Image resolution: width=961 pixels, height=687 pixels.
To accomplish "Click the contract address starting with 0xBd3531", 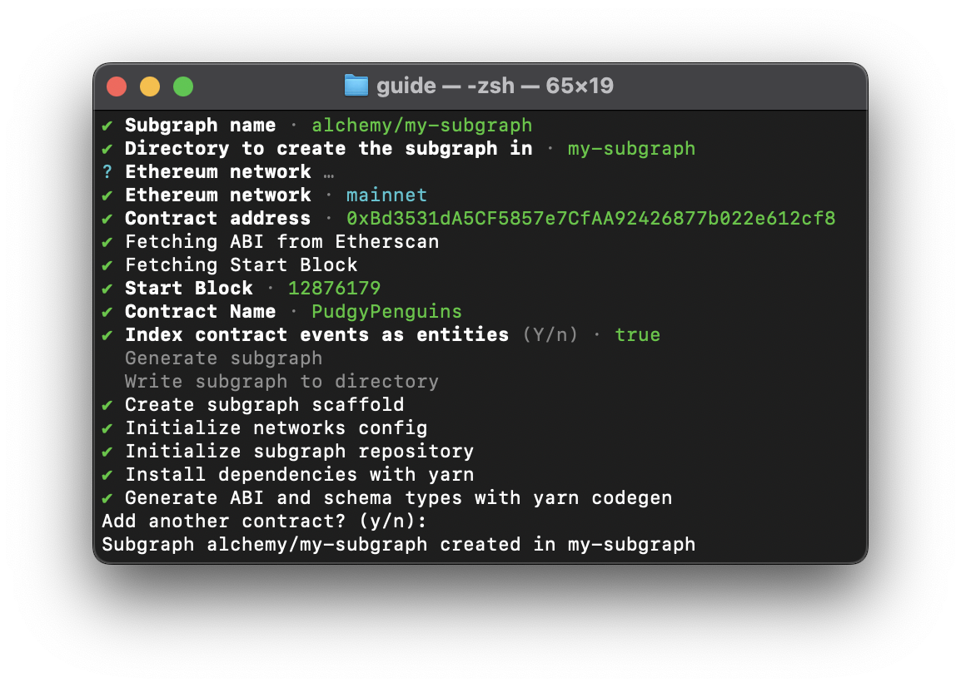I will click(590, 219).
